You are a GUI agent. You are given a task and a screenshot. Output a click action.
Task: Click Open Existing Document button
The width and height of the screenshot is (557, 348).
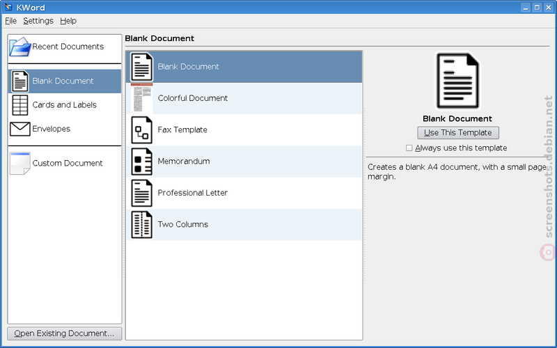64,333
